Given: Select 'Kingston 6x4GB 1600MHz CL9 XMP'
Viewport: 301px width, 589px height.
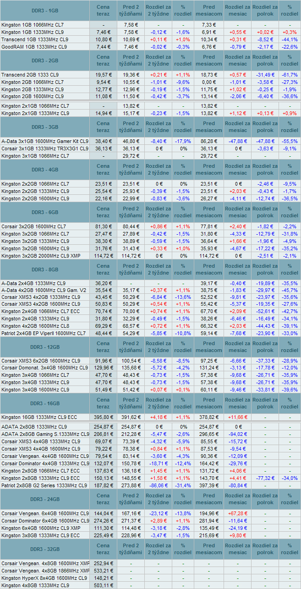Looking at the screenshot, I should click(x=41, y=528).
